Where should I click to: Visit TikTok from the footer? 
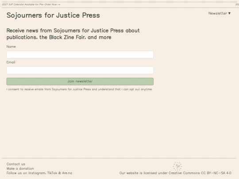[x=52, y=173]
